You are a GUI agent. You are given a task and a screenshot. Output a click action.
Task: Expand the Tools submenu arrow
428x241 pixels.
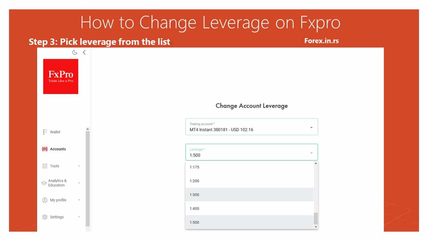point(79,166)
